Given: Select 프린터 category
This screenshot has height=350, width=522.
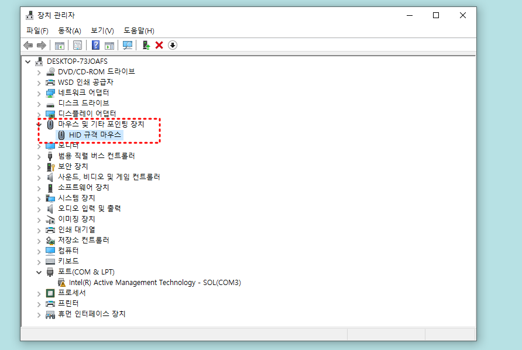Looking at the screenshot, I should 68,303.
